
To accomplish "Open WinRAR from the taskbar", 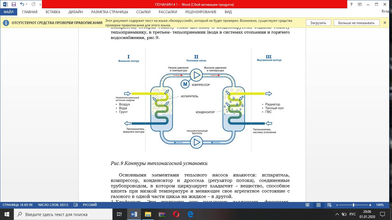I will point(162,214).
